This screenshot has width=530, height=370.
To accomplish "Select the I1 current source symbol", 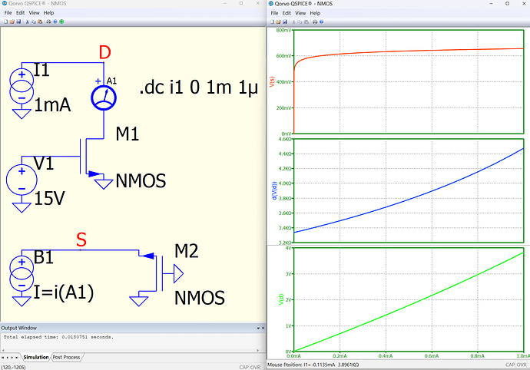I will (x=22, y=86).
